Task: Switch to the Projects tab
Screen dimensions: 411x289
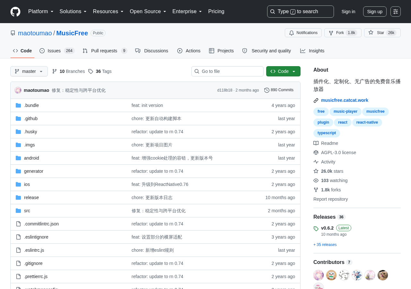Action: pos(221,51)
